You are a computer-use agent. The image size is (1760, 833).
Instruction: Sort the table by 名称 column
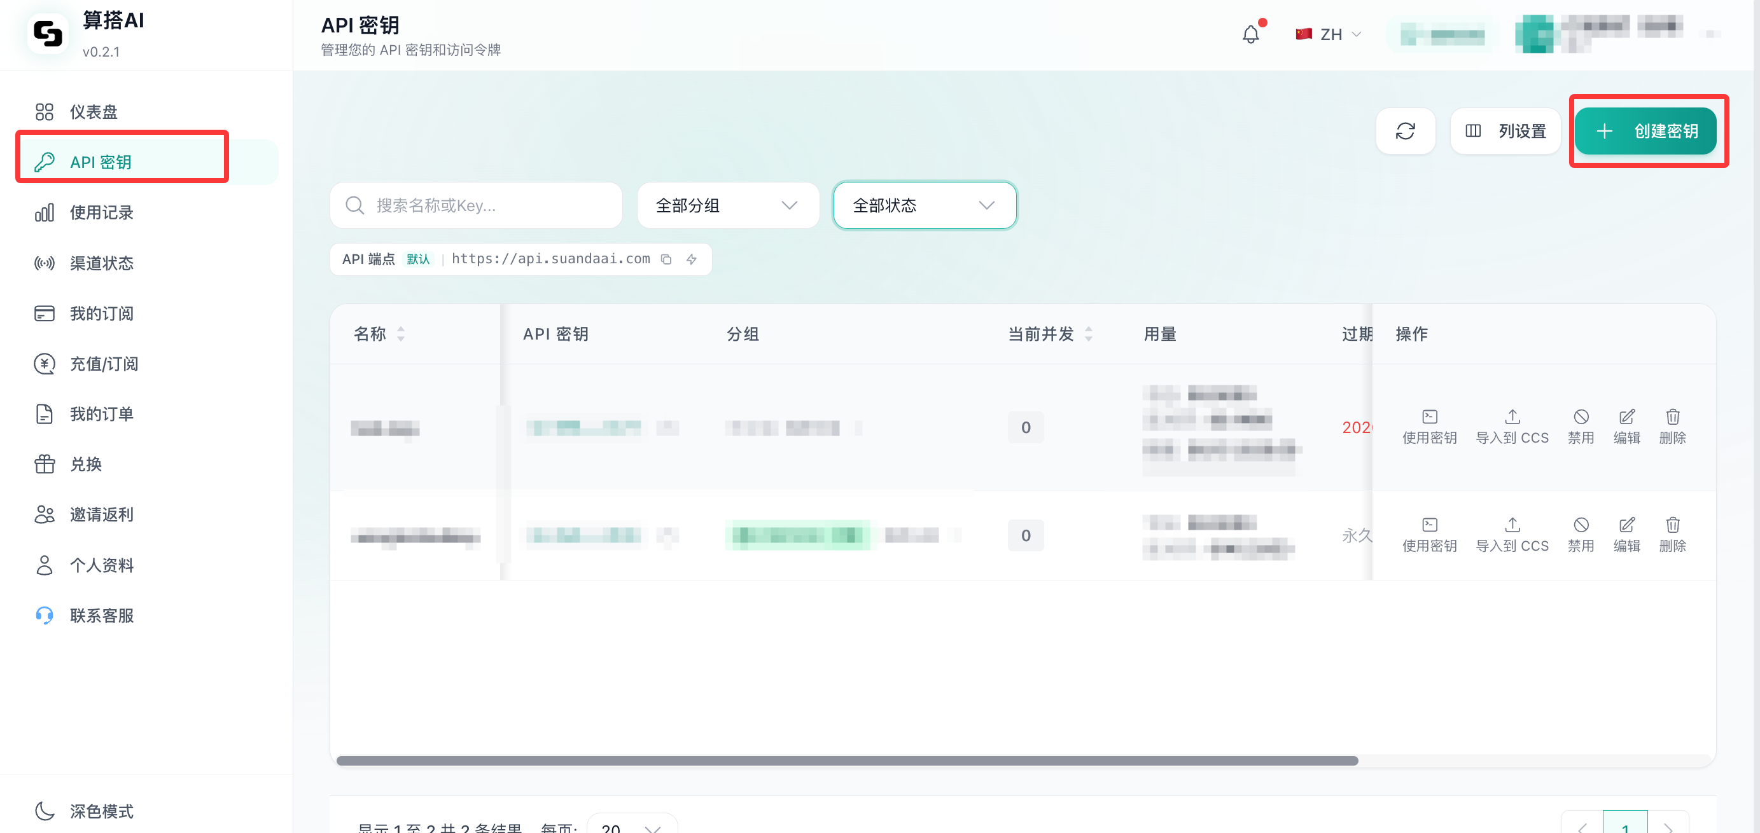click(379, 334)
